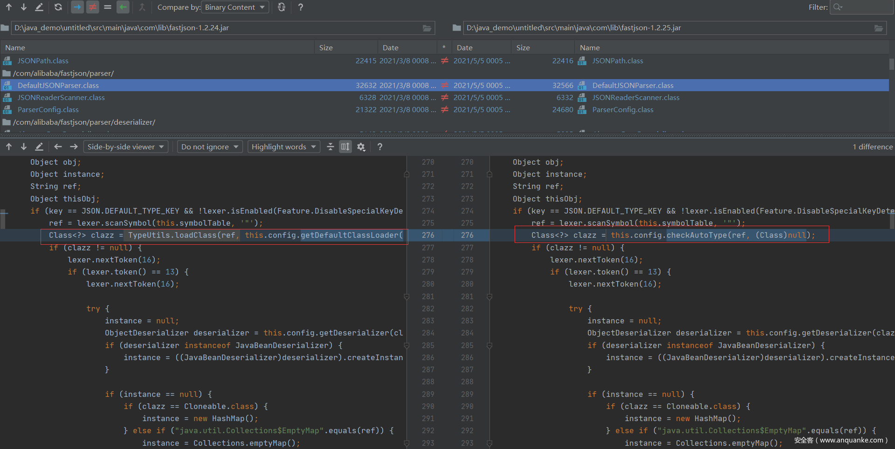Open the Highlight words dropdown
The height and width of the screenshot is (449, 895).
click(x=283, y=147)
